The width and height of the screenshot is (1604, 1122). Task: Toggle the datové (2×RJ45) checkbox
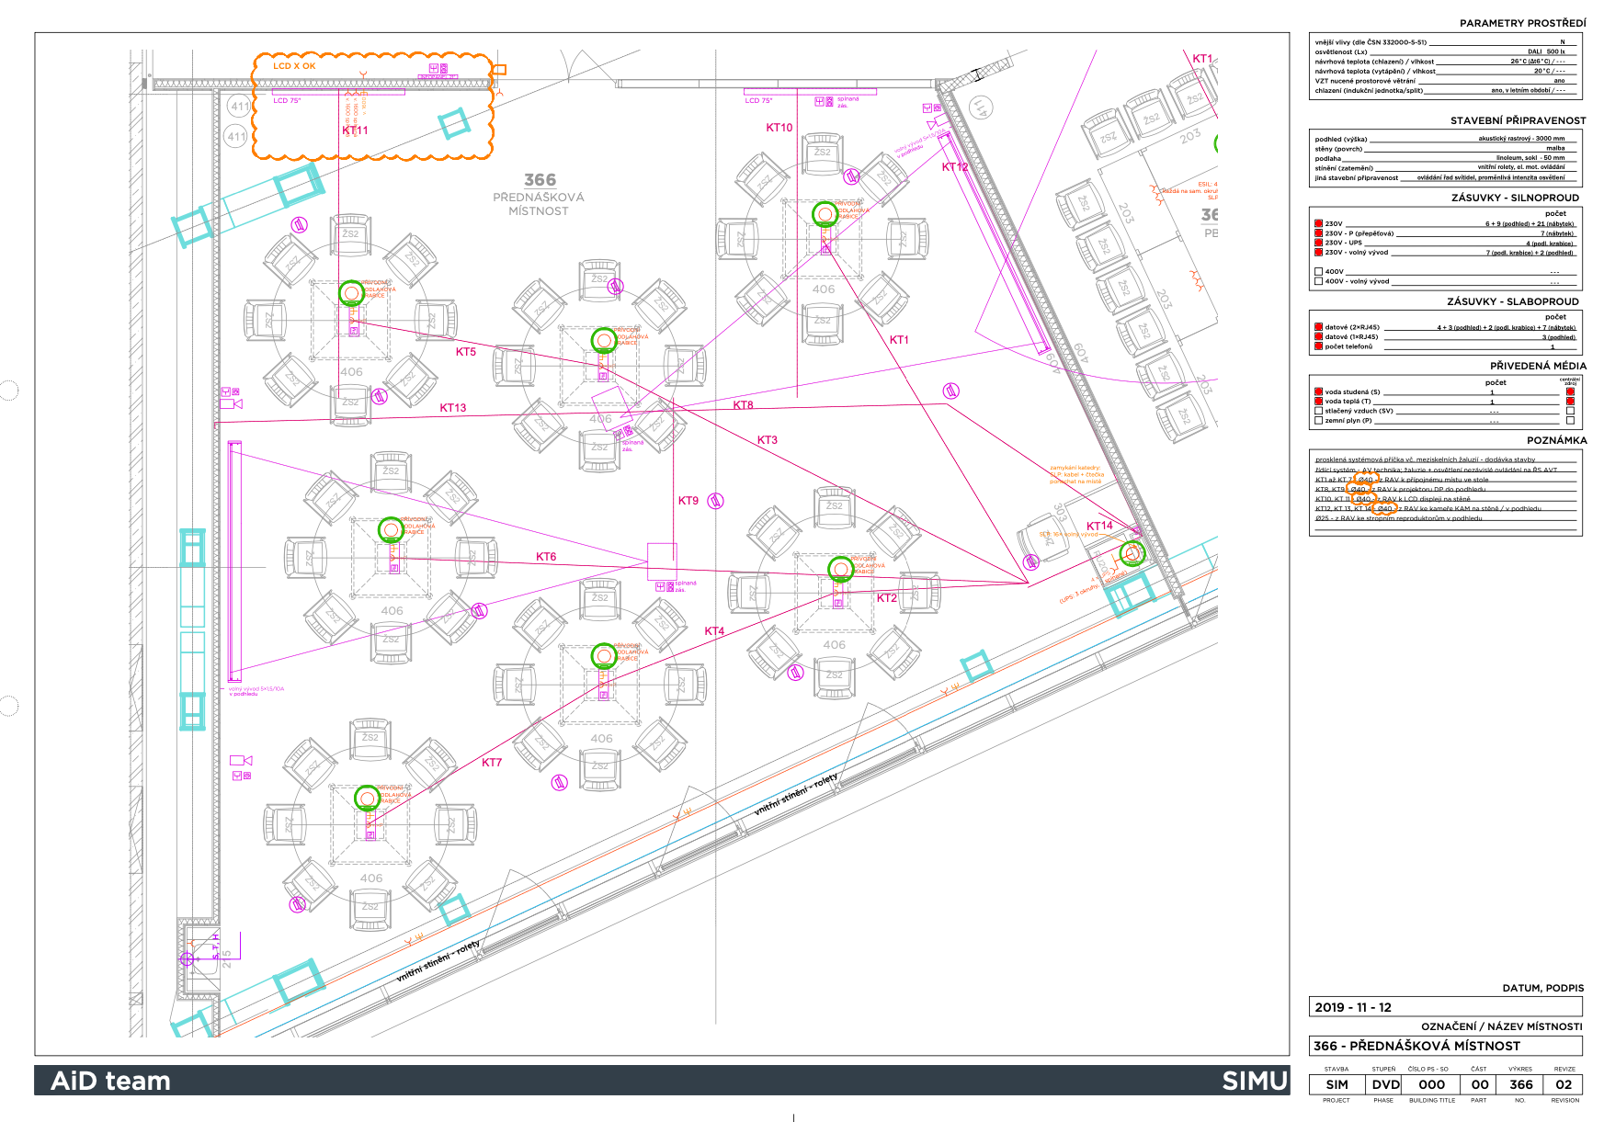point(1318,327)
